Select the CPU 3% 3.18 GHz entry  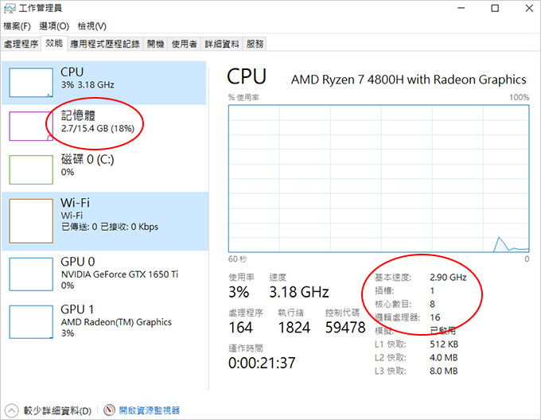[104, 83]
